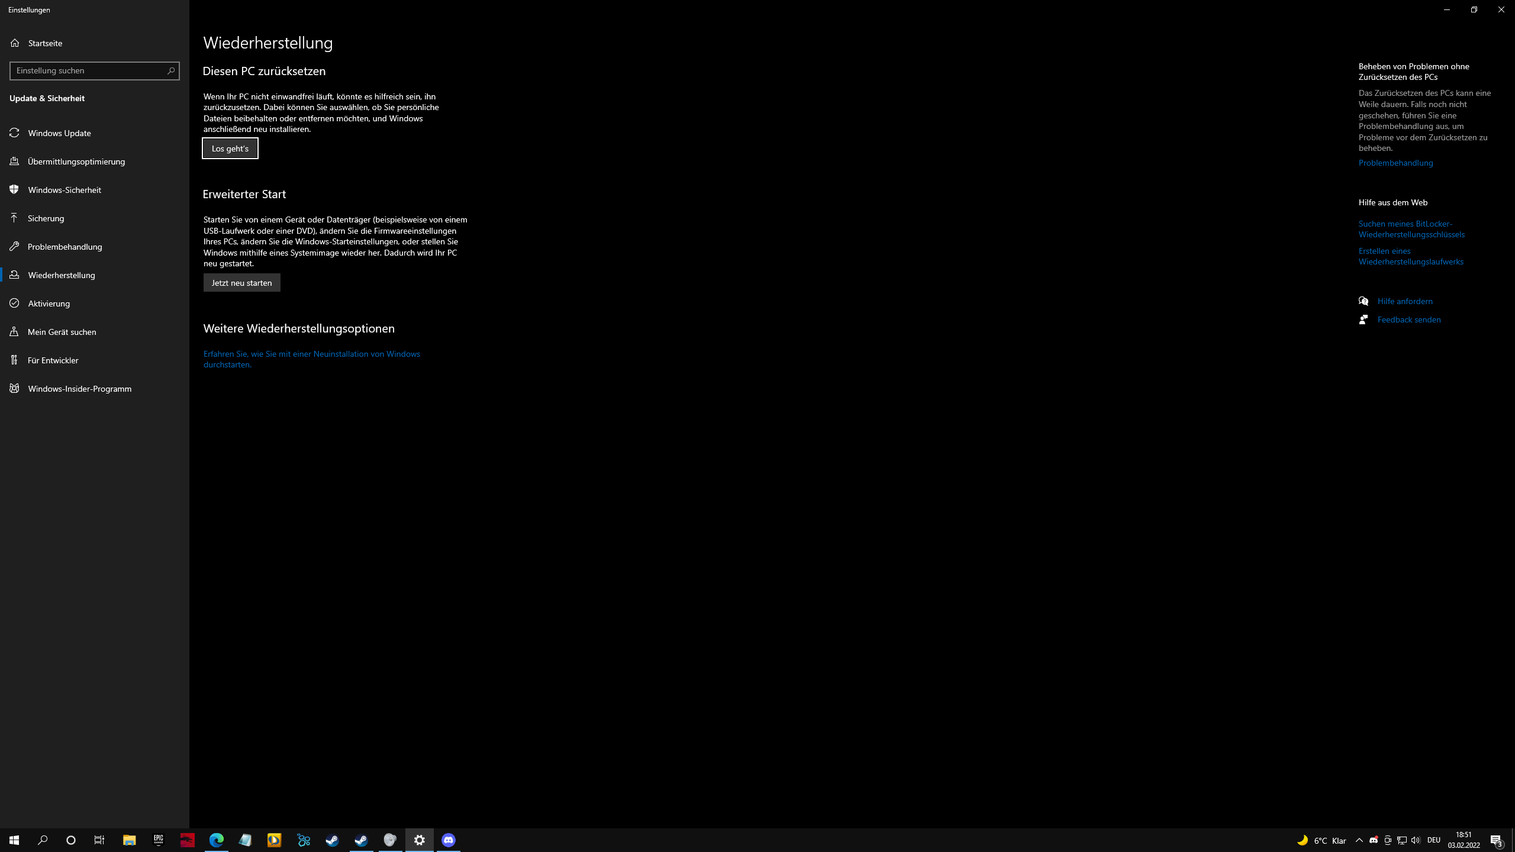Select Übermittlungsoptimierung sidebar entry

(76, 162)
